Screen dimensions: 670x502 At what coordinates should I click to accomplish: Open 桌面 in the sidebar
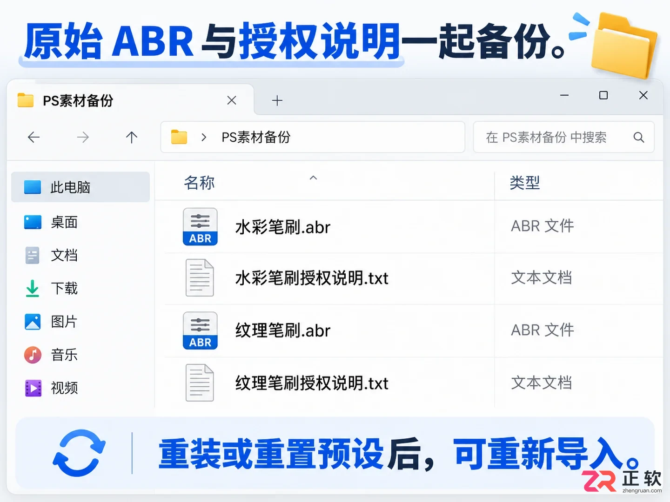click(80, 222)
